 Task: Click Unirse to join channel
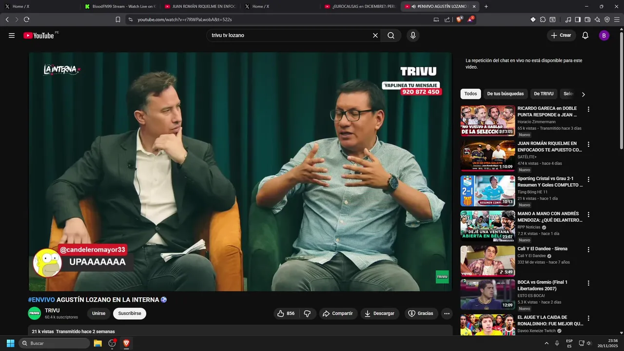[x=98, y=313]
